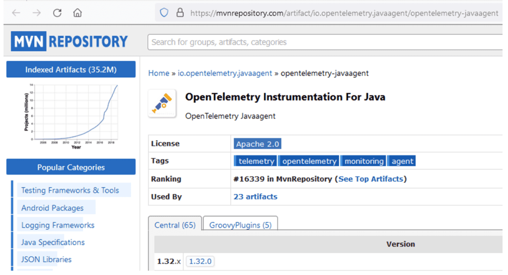Click the OpenTelemetry telescope artifact icon
This screenshot has width=508, height=275.
pyautogui.click(x=162, y=103)
